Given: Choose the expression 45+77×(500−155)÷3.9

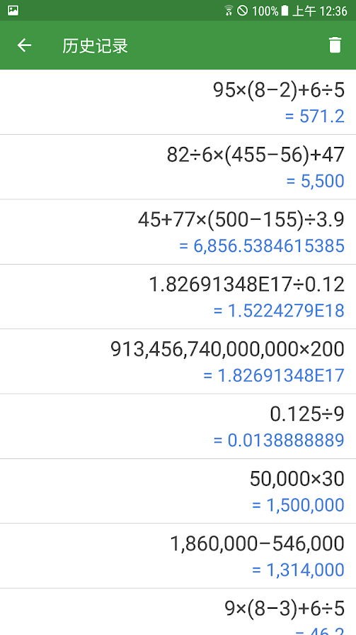Looking at the screenshot, I should [241, 220].
